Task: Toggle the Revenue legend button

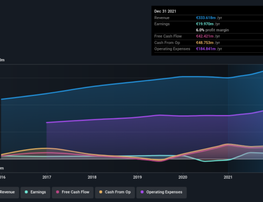Action: click(9, 193)
